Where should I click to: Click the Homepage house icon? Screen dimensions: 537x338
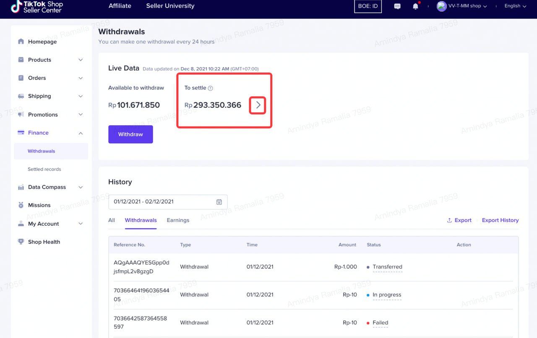click(21, 41)
